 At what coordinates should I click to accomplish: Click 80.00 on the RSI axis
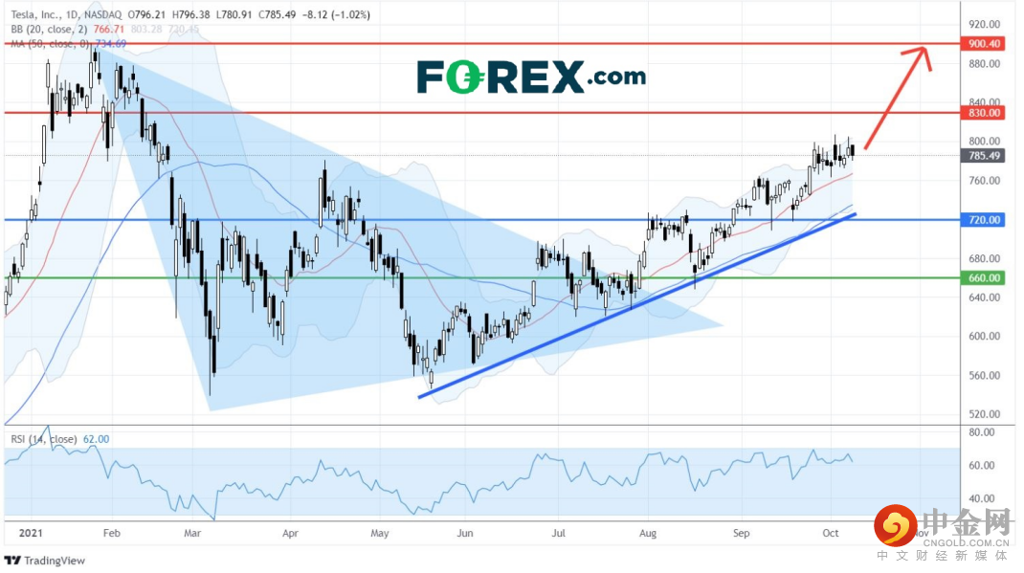pos(982,432)
